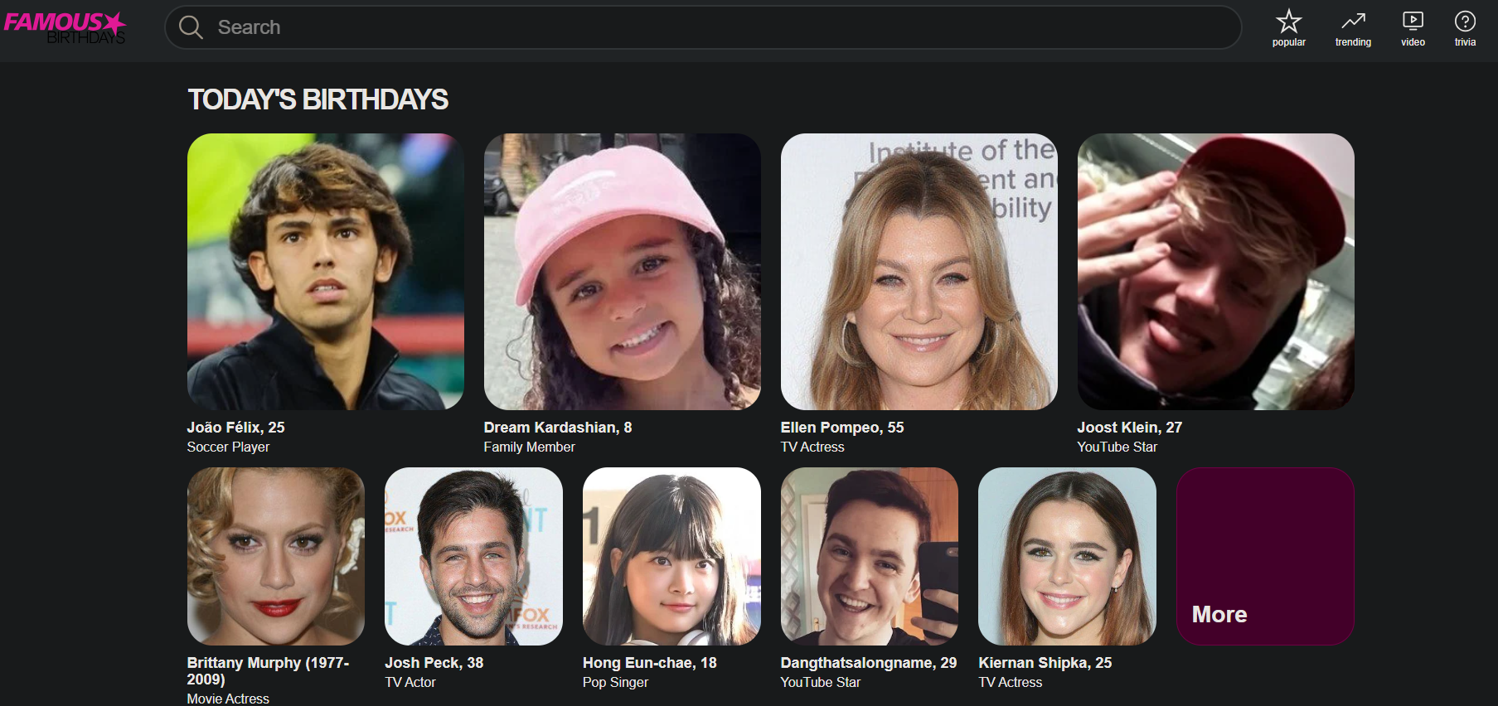The width and height of the screenshot is (1498, 706).
Task: Open the video section icon
Action: pyautogui.click(x=1413, y=22)
